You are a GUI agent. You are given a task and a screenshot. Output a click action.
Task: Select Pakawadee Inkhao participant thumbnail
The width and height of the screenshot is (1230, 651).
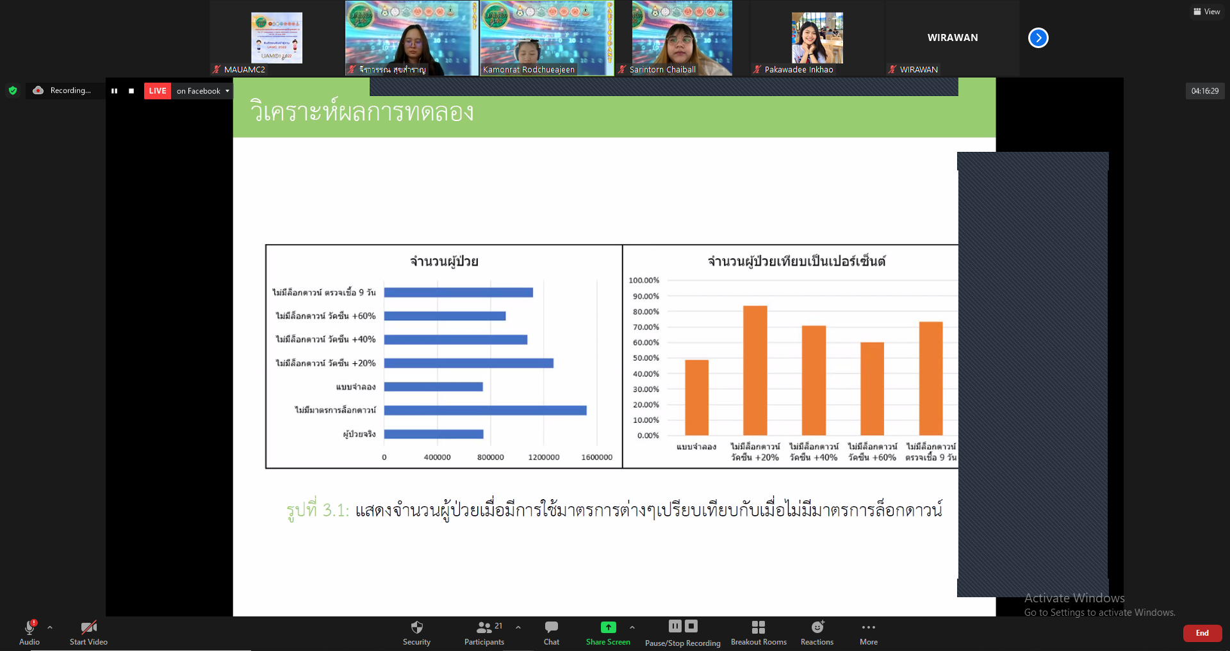point(817,38)
